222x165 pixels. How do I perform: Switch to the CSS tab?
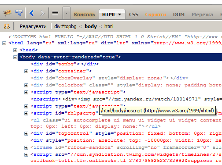click(133, 14)
